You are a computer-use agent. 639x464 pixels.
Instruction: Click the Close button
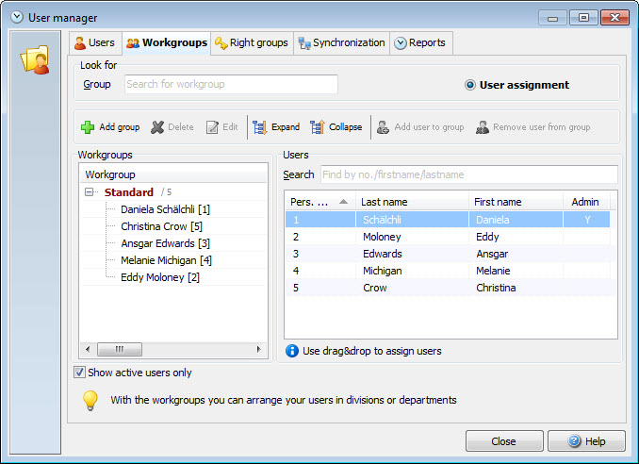tap(504, 441)
